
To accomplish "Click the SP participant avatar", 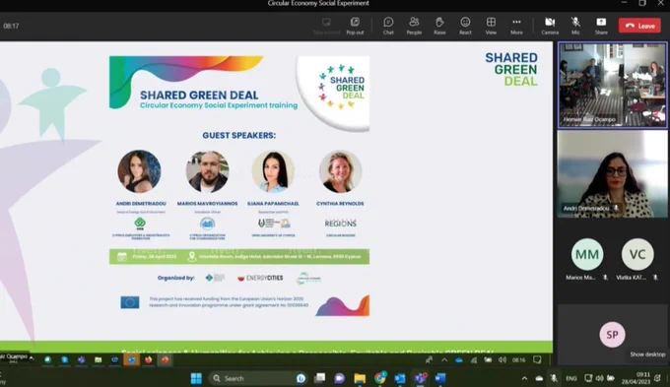I will click(612, 335).
